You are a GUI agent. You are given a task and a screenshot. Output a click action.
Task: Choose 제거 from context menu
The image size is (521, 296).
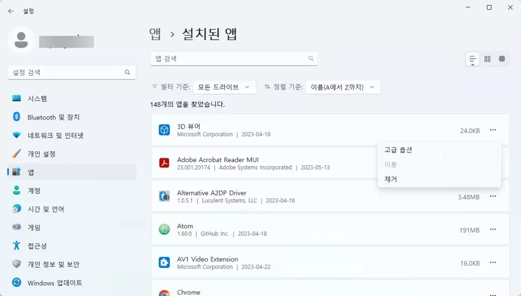439,180
